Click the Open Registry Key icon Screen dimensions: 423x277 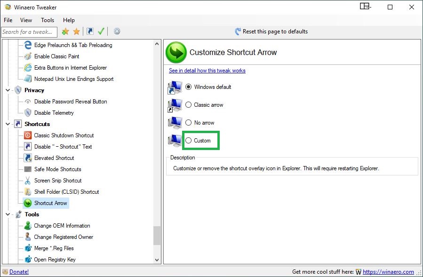point(28,260)
